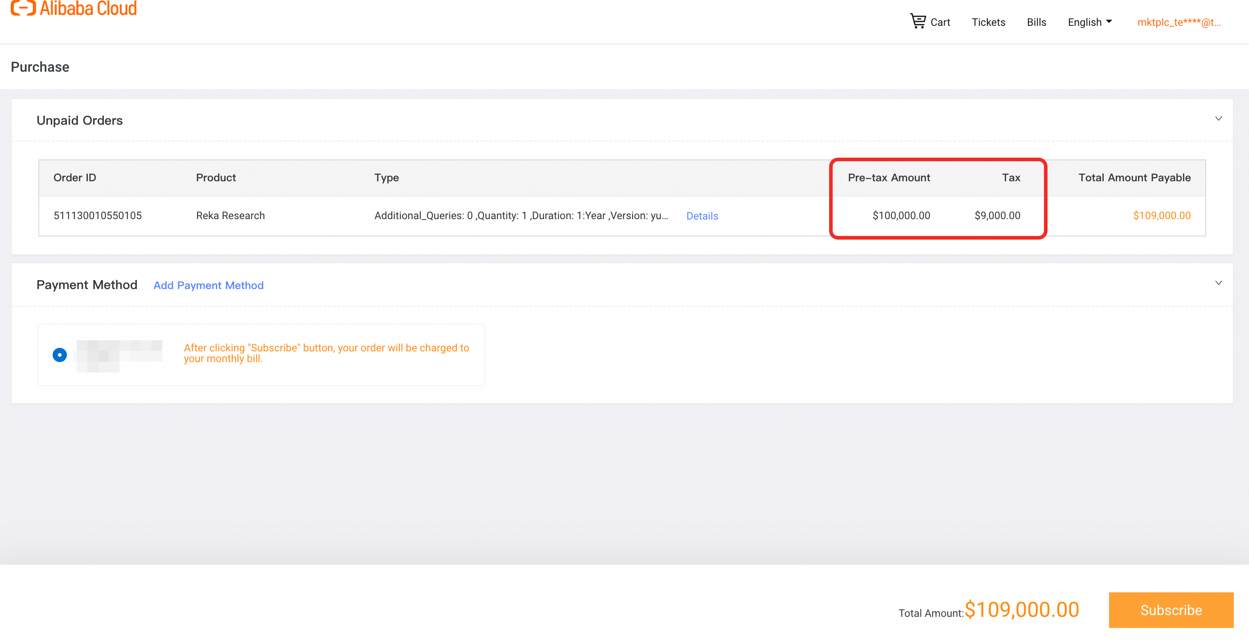Click order ID 511130010550105

tap(98, 216)
